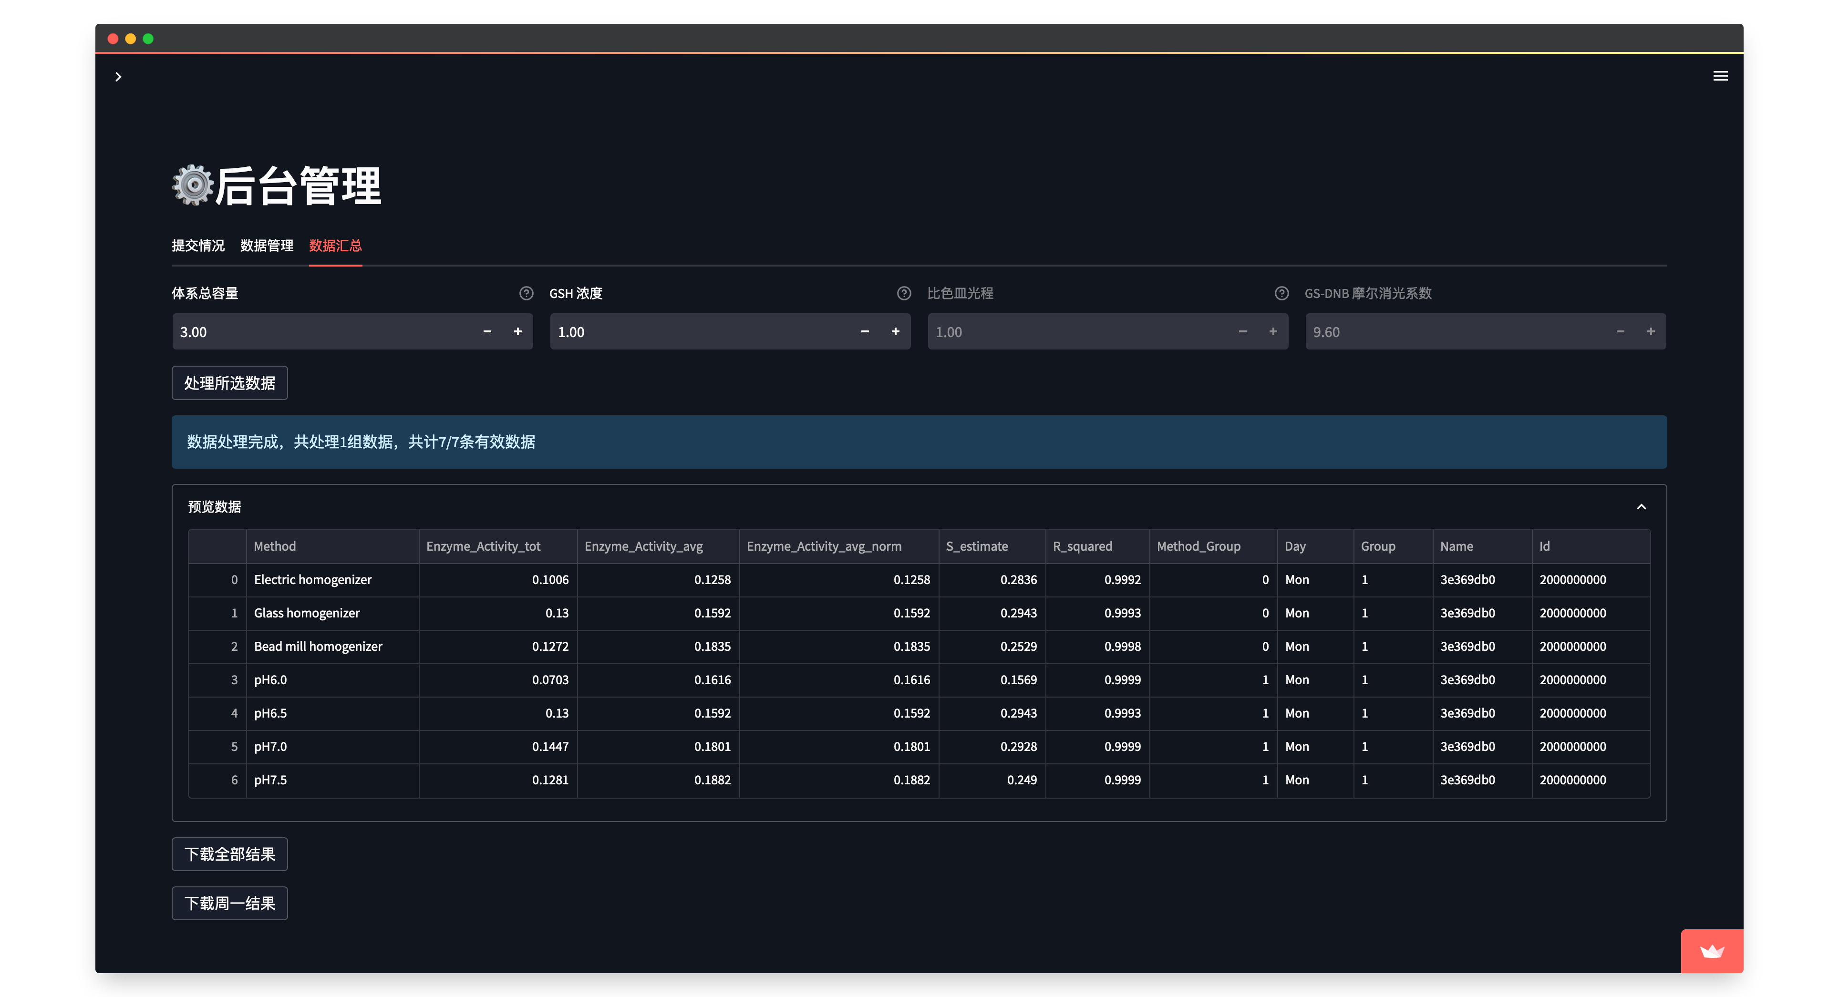Increase 比色皿光程 with plus button

coord(1273,331)
